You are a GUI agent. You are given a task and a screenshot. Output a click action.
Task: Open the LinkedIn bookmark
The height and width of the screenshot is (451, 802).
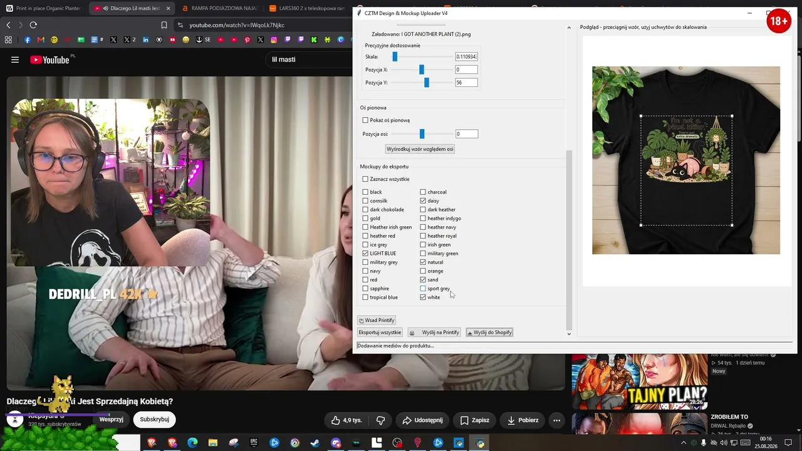coord(146,40)
